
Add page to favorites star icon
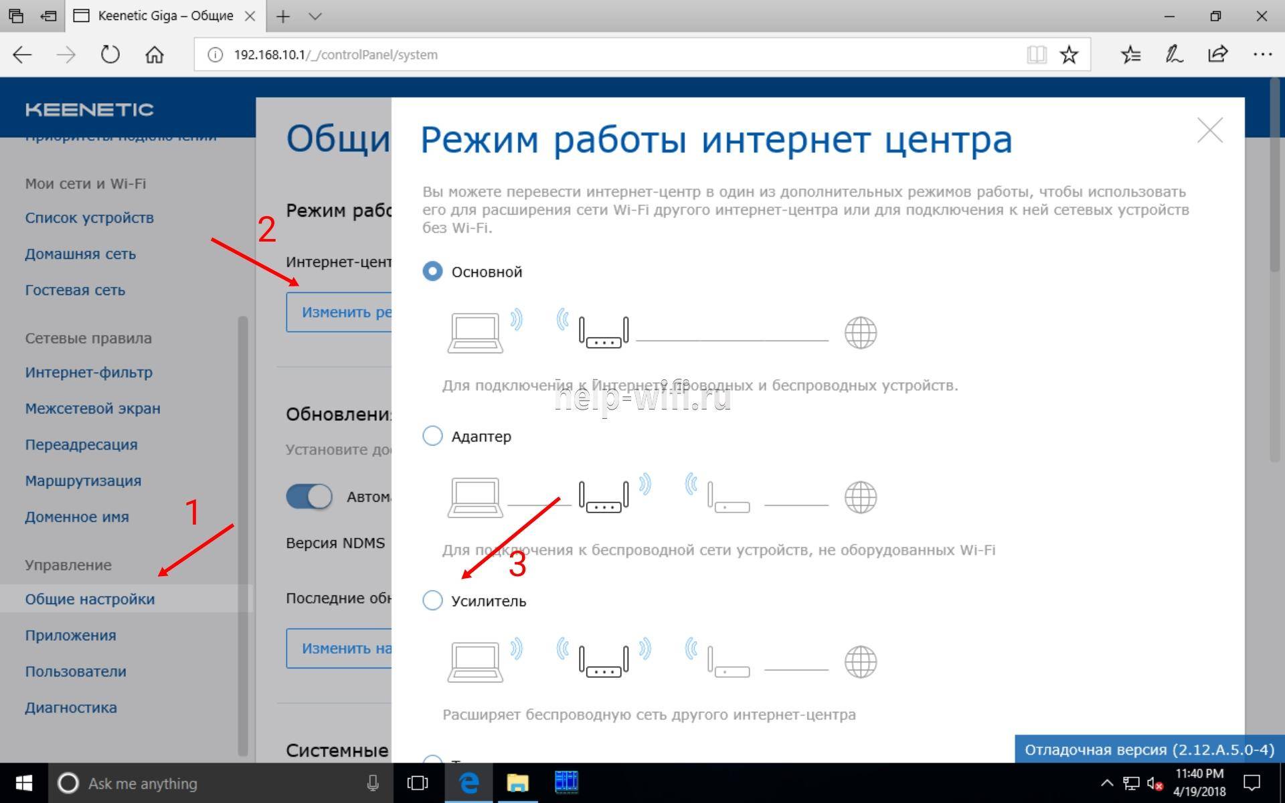point(1069,55)
